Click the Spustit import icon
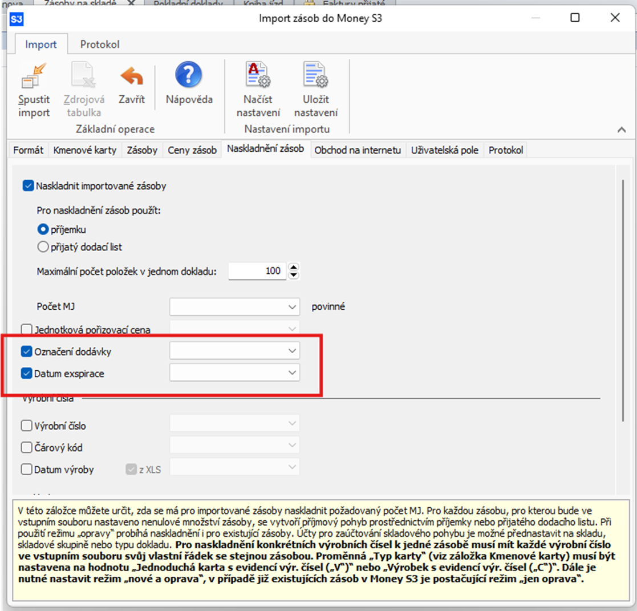 point(34,76)
